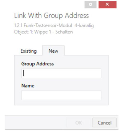The height and width of the screenshot is (133, 125).
Task: Click into the Name text field
Action: point(61,95)
